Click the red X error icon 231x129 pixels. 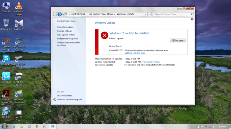click(x=105, y=35)
